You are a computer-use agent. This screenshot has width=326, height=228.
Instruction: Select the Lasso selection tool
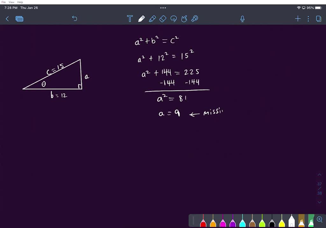[x=174, y=18]
